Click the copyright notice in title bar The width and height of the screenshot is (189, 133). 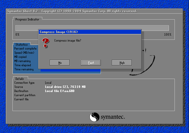pos(89,11)
